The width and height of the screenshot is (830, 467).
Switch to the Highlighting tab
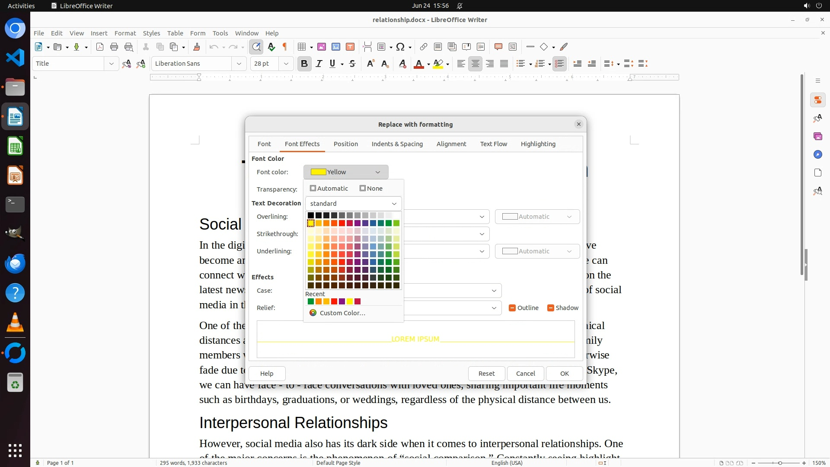538,144
